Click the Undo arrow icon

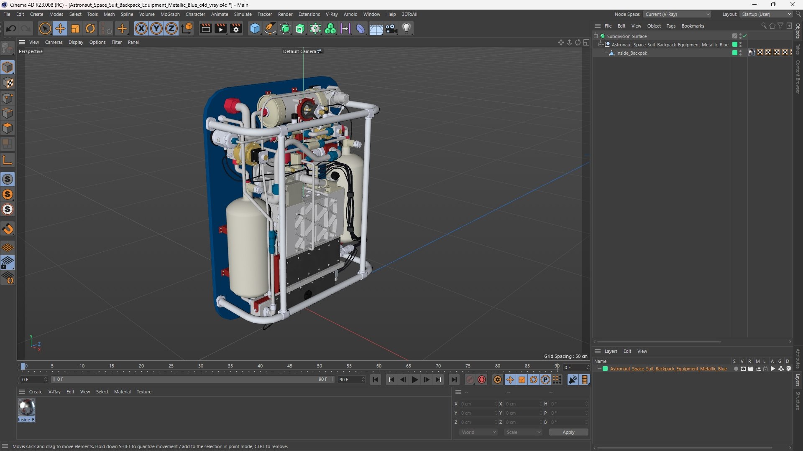point(11,28)
